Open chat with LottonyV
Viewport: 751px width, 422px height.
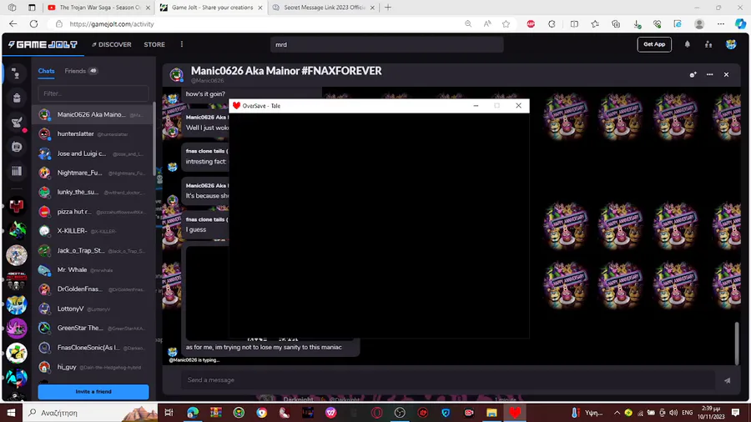tap(93, 309)
